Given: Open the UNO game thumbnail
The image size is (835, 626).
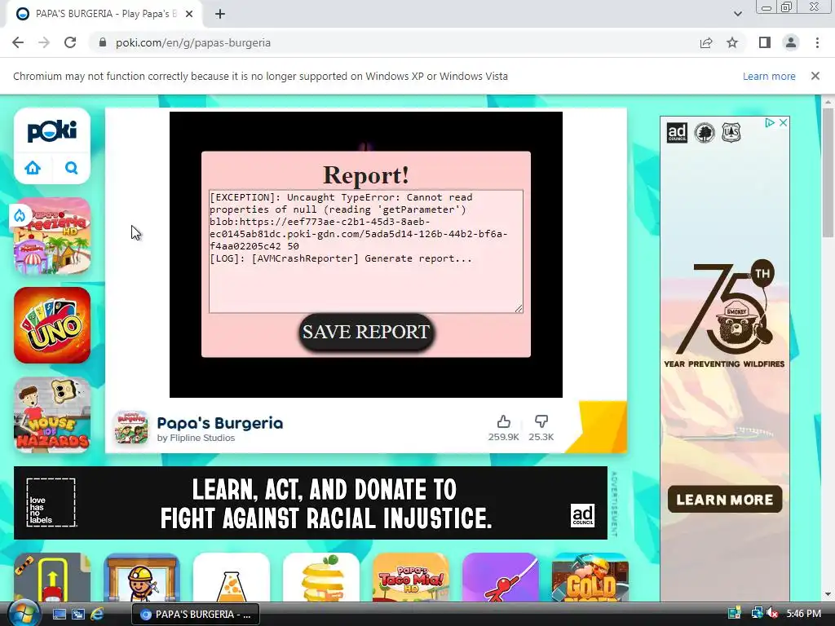Looking at the screenshot, I should pyautogui.click(x=52, y=325).
